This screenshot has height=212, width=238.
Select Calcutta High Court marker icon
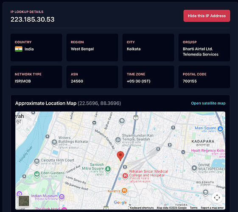36,162
